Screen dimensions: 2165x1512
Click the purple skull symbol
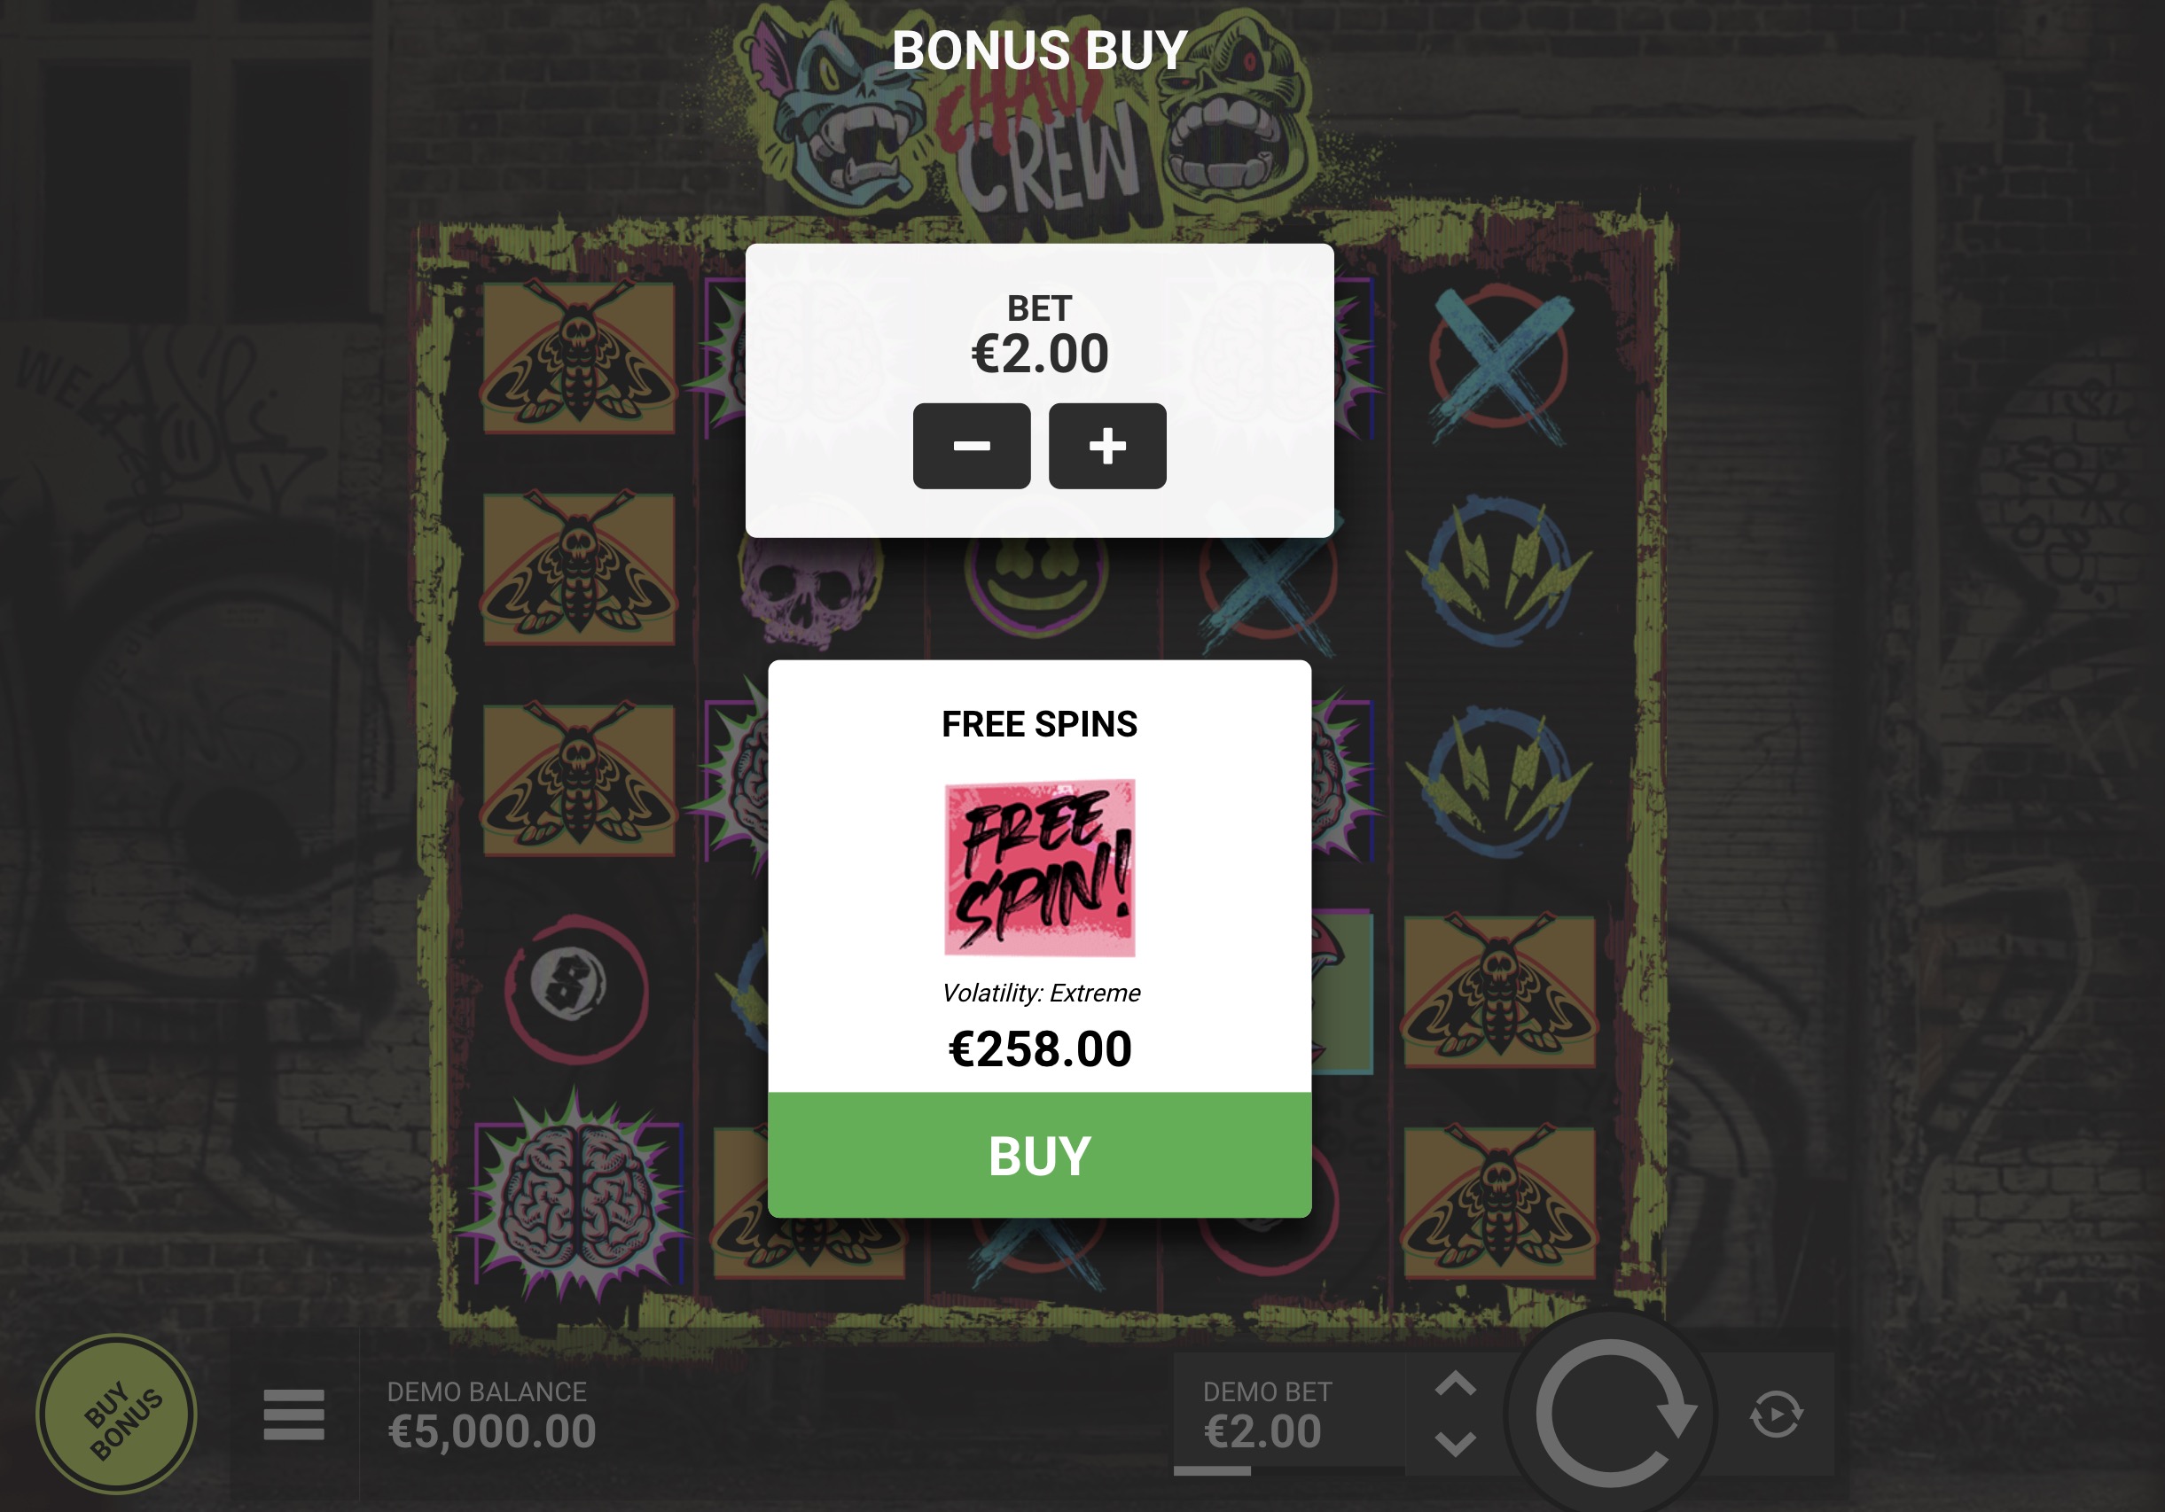pos(811,589)
